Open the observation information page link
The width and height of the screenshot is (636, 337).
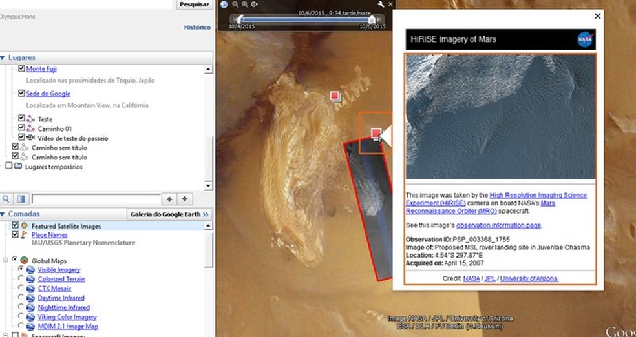498,225
